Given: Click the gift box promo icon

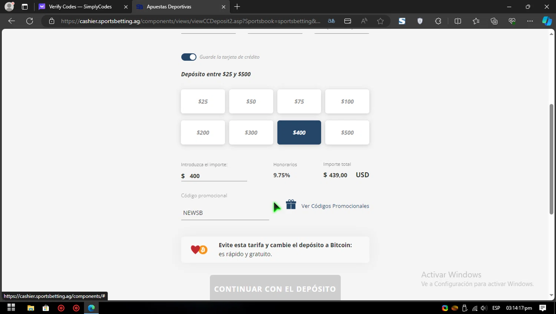Looking at the screenshot, I should click(x=291, y=205).
